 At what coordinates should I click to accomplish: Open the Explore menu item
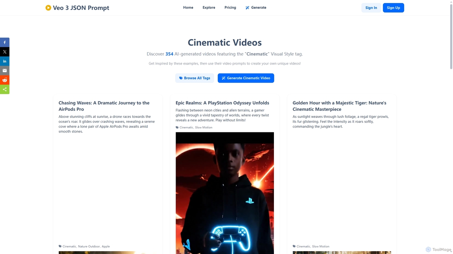tap(209, 7)
